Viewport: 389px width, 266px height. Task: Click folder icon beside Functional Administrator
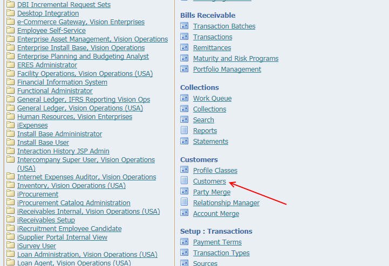10,90
